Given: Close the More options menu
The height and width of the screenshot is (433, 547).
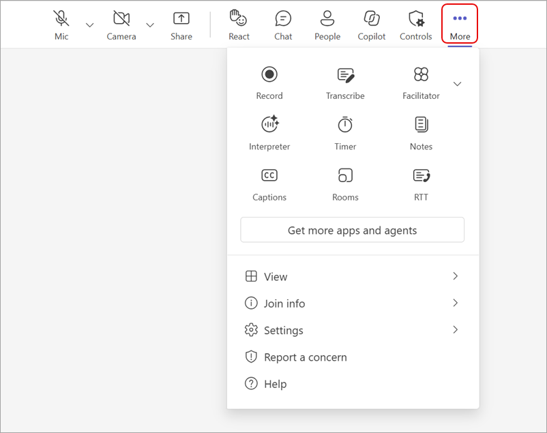Looking at the screenshot, I should point(460,24).
